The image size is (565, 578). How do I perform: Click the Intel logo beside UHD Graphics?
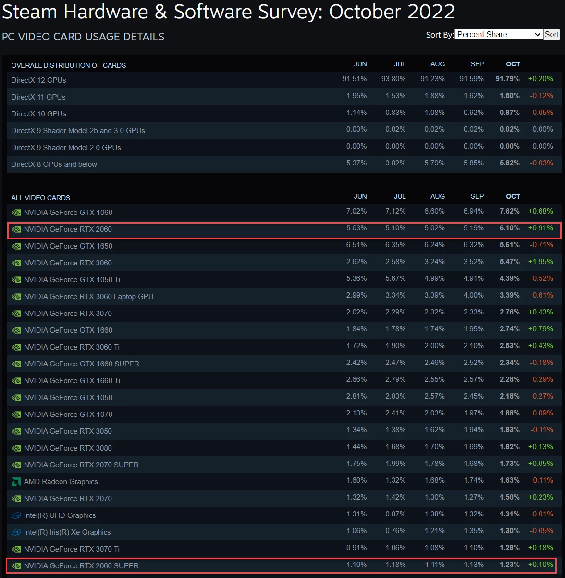tap(16, 515)
